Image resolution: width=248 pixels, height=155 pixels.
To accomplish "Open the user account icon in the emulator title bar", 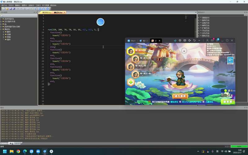I will 207,41.
